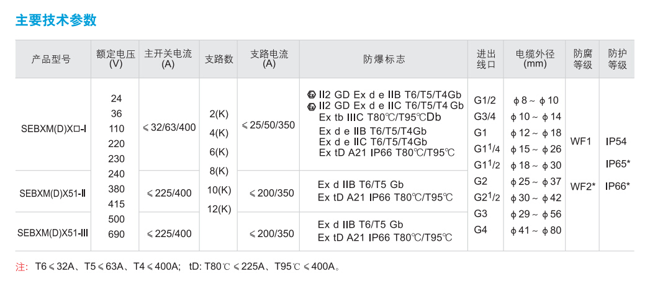Select the 电缆外径 (mm) header
The image size is (650, 291).
click(x=535, y=59)
